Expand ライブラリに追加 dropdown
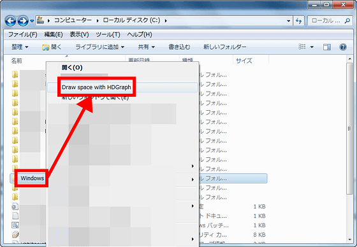This screenshot has height=247, width=357. tap(99, 47)
